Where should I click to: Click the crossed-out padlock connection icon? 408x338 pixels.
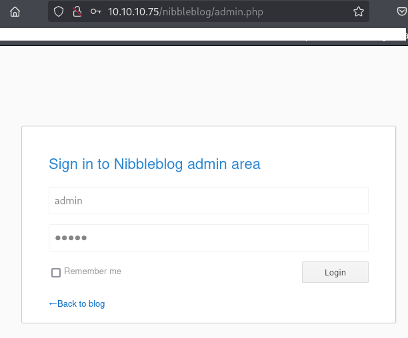point(77,11)
